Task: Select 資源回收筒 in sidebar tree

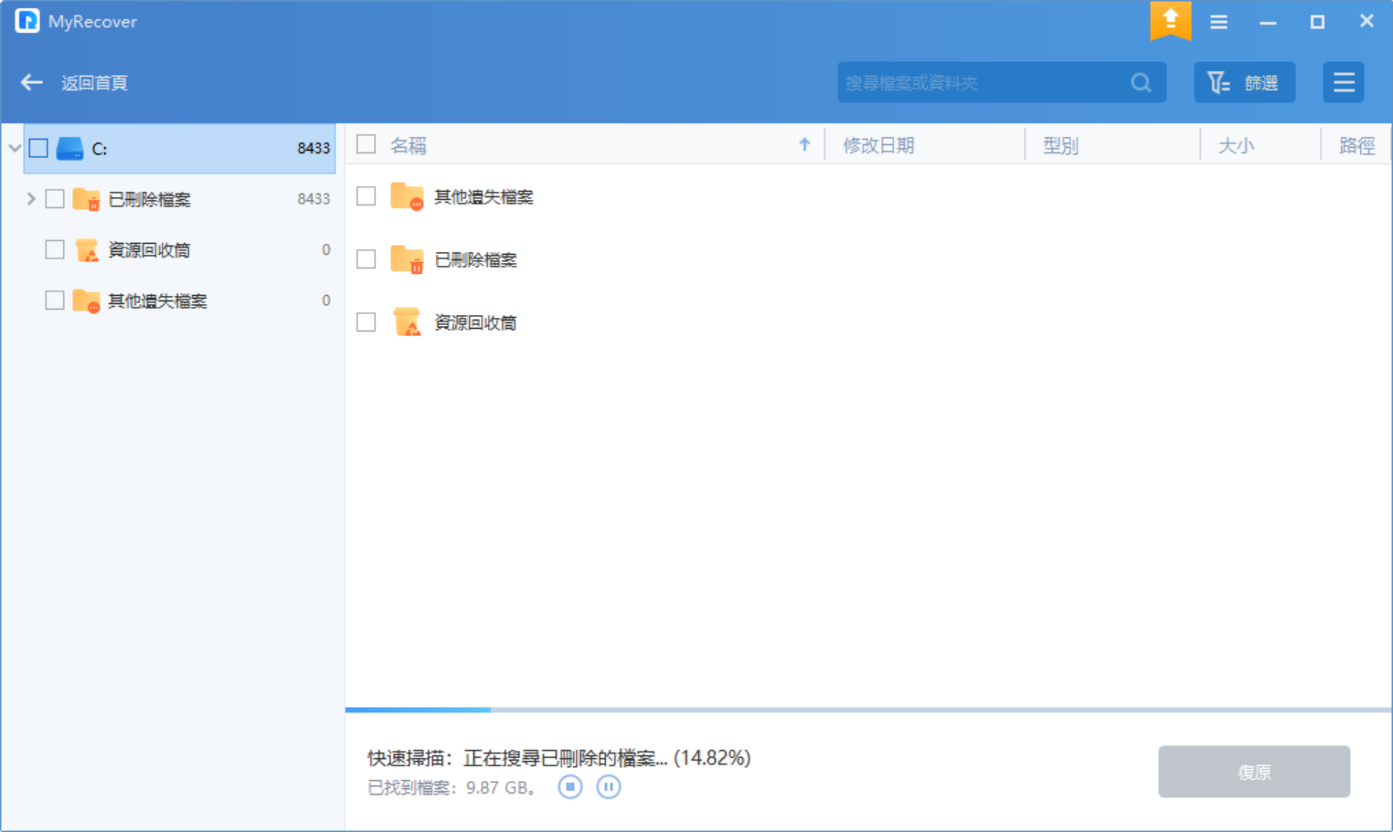Action: coord(149,249)
